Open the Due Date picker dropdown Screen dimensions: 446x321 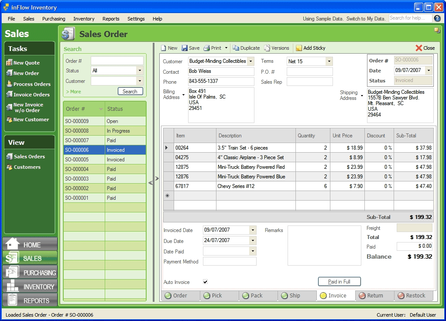point(253,240)
